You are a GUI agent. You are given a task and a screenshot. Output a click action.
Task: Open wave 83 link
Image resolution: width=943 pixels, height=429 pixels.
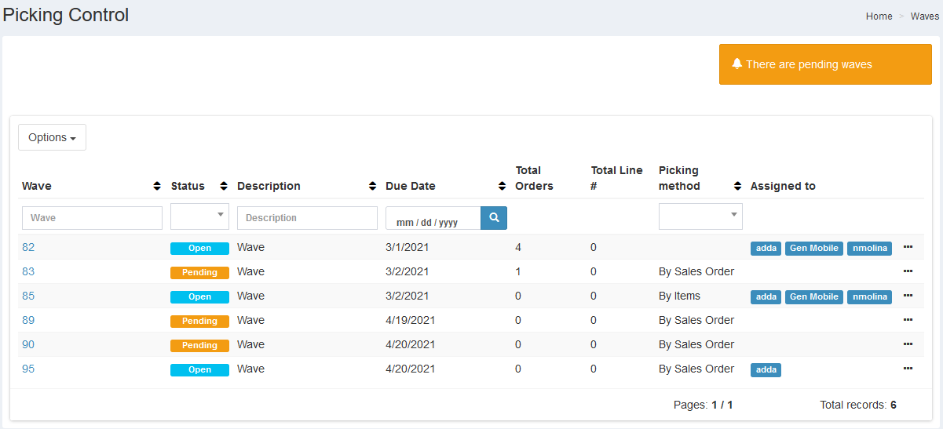pos(28,271)
